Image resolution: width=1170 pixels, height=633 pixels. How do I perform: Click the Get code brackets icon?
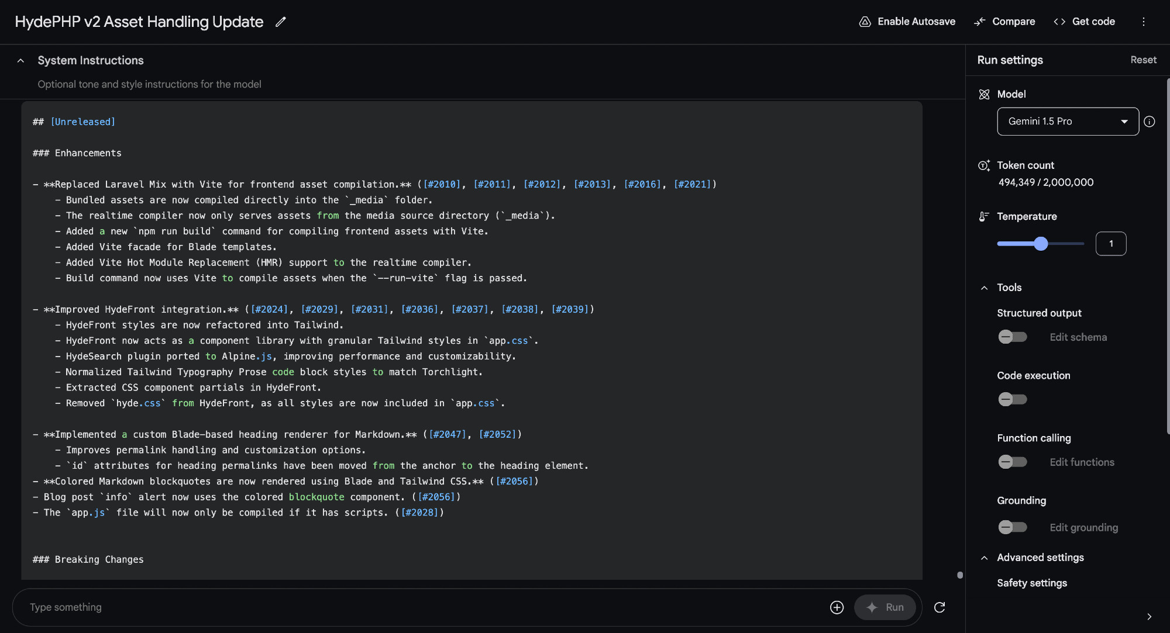1059,22
